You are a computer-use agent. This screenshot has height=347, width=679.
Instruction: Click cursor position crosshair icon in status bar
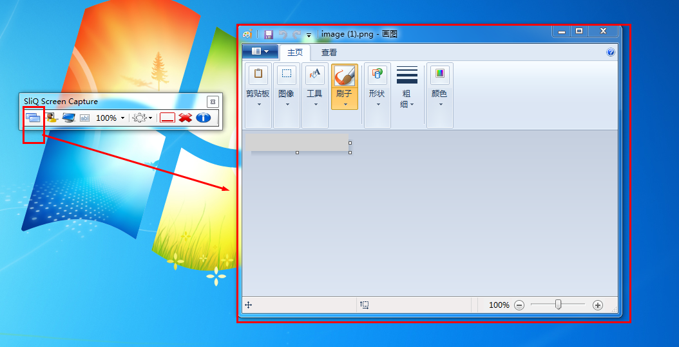[249, 305]
